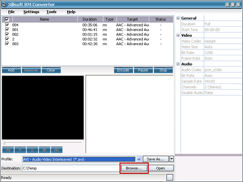Click the Frame Rate value field
This screenshot has width=243, height=182.
[223, 58]
